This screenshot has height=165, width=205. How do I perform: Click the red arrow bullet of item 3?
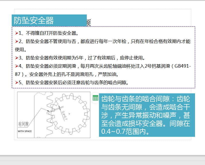click(16, 58)
